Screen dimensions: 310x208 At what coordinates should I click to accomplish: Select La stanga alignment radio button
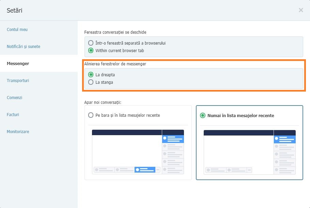(x=91, y=82)
